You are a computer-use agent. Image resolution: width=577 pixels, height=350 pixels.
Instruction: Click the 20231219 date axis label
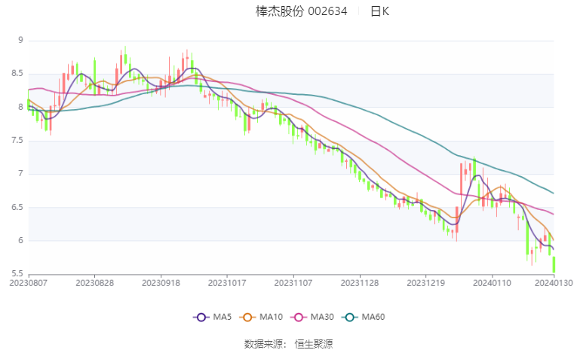point(425,283)
